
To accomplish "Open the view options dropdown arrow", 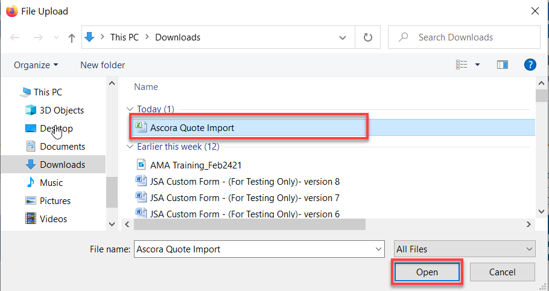I will click(477, 65).
